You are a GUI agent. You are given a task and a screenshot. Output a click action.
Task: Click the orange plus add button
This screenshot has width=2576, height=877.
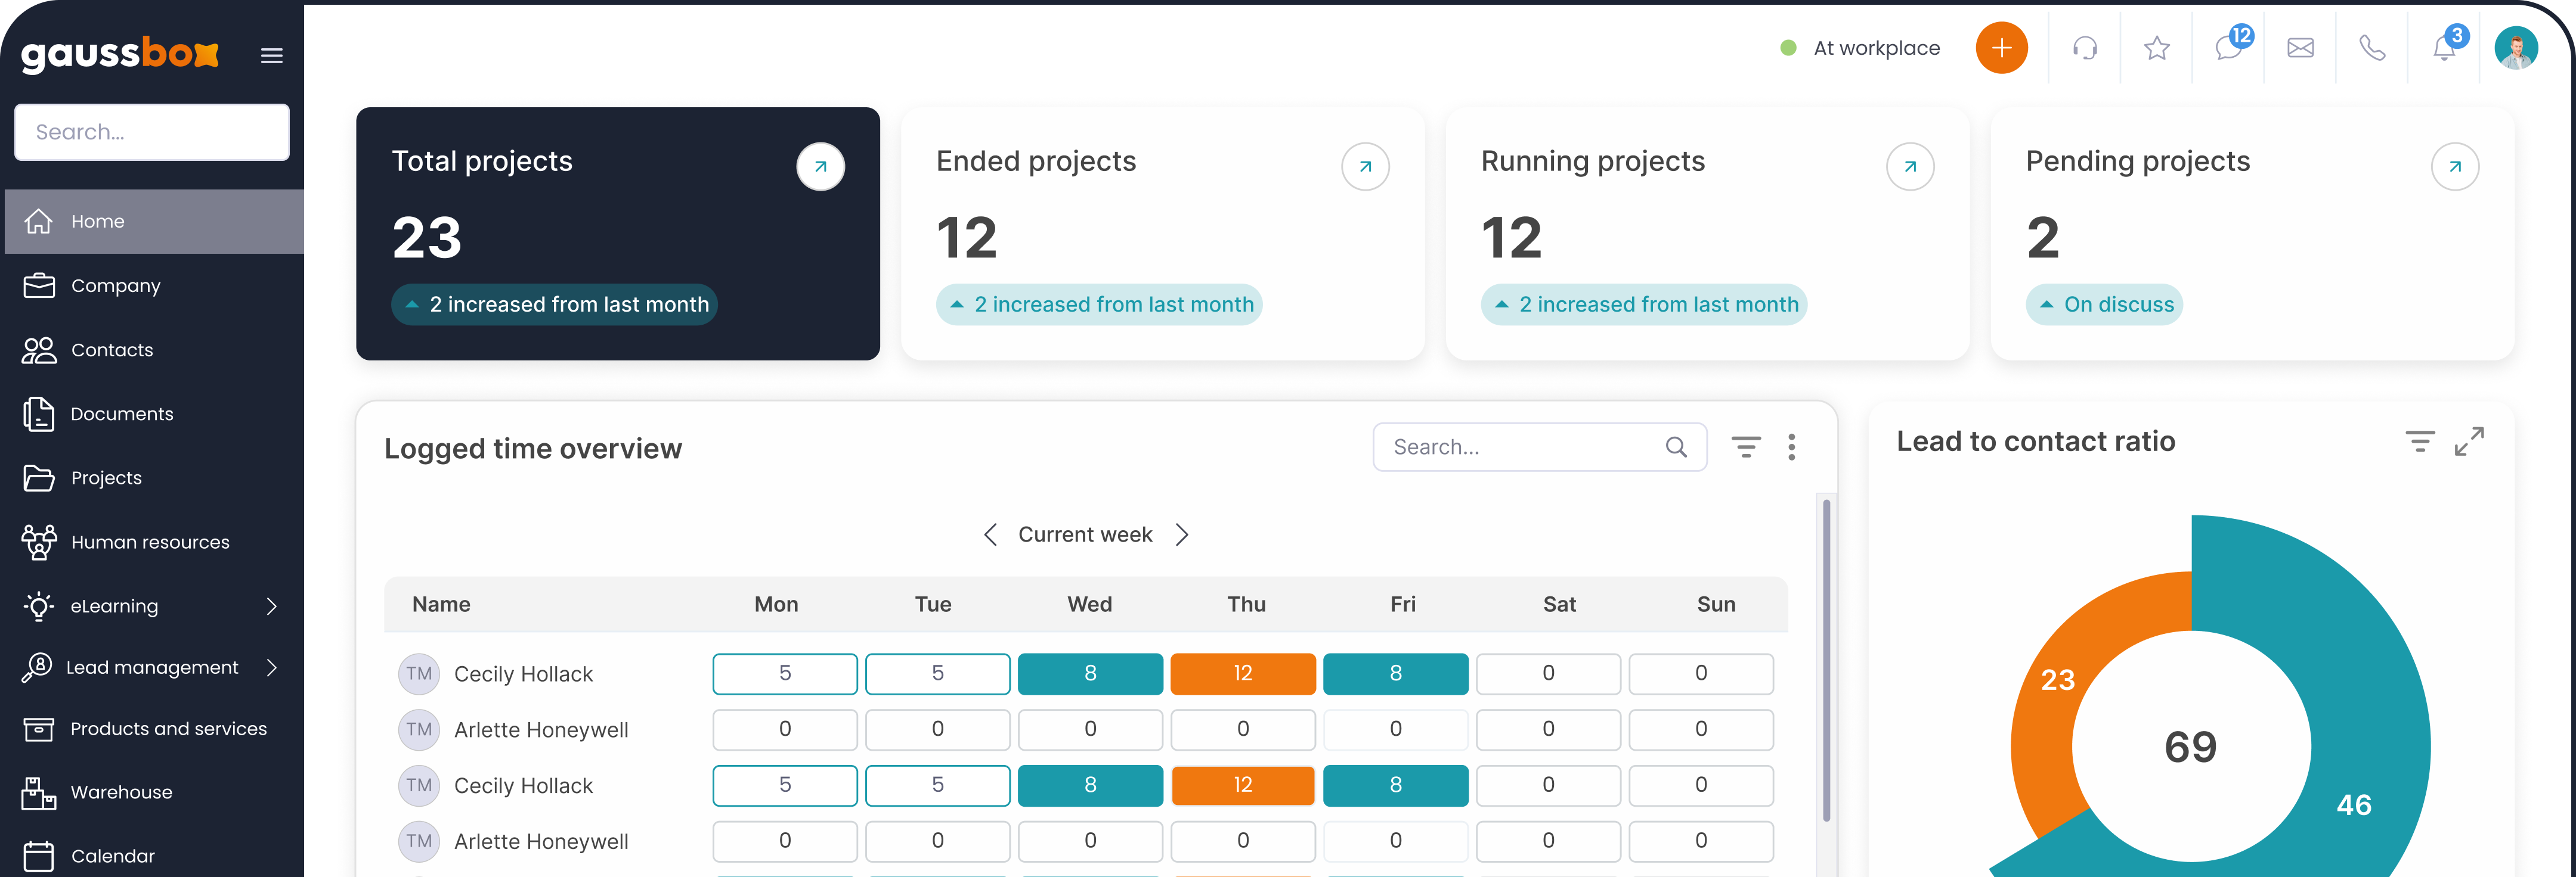point(2001,48)
